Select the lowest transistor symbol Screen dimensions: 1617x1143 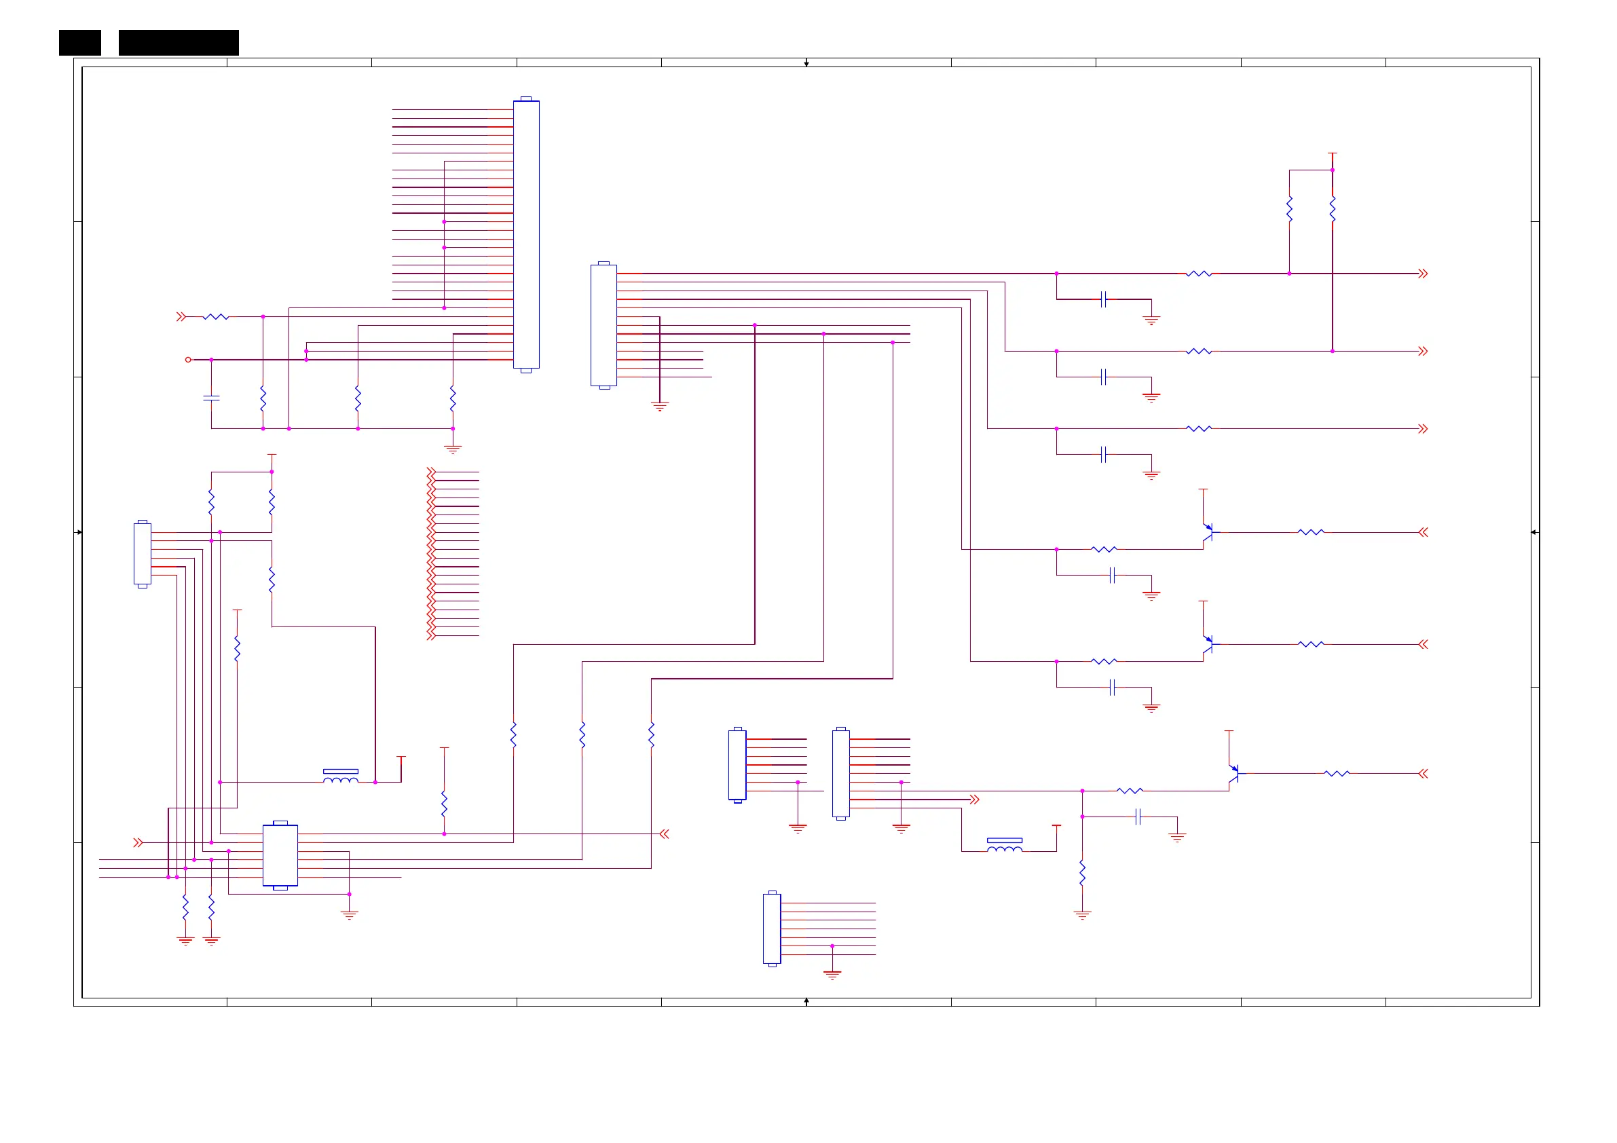pos(1233,773)
